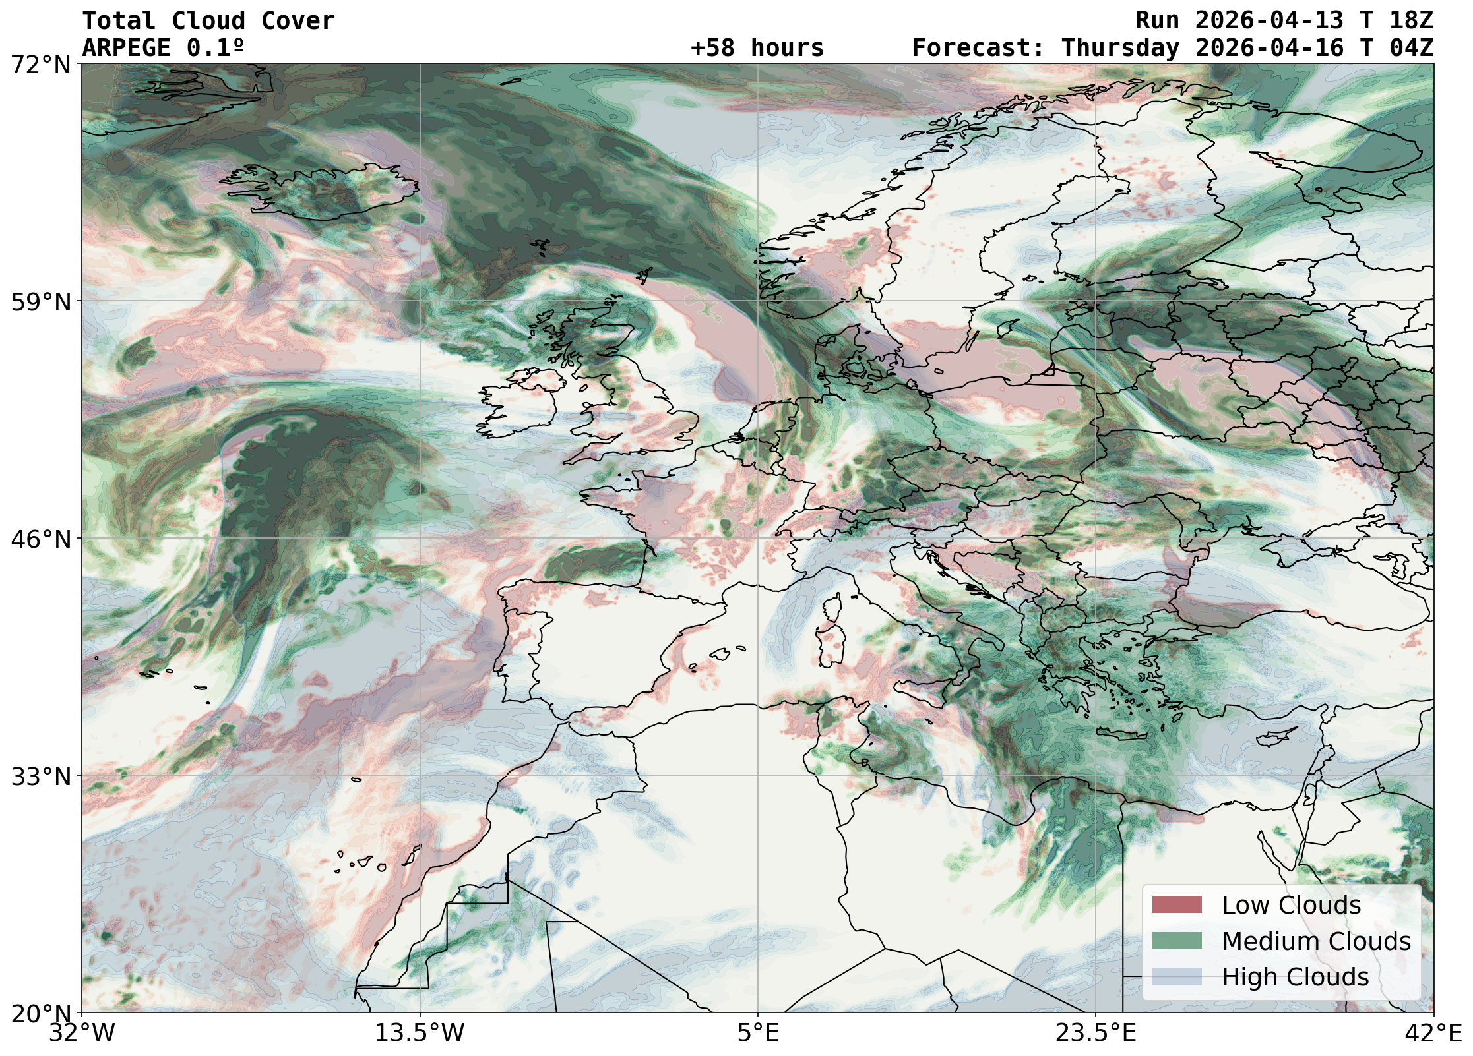1473x1056 pixels.
Task: Click the 33°N latitude axis label
Action: [41, 777]
